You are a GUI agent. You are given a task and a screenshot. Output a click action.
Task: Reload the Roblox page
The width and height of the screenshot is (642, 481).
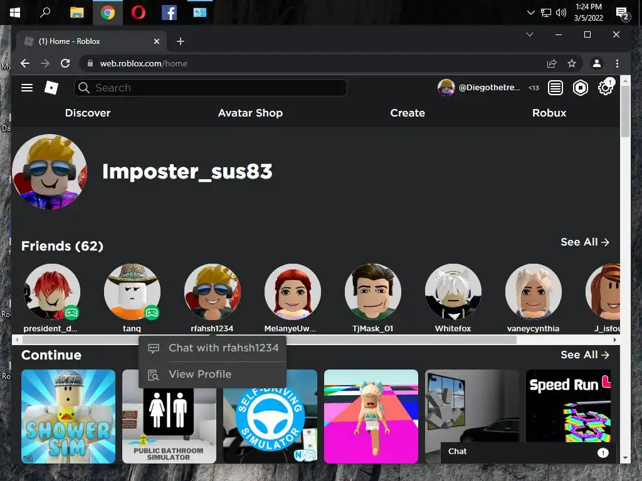pyautogui.click(x=65, y=63)
